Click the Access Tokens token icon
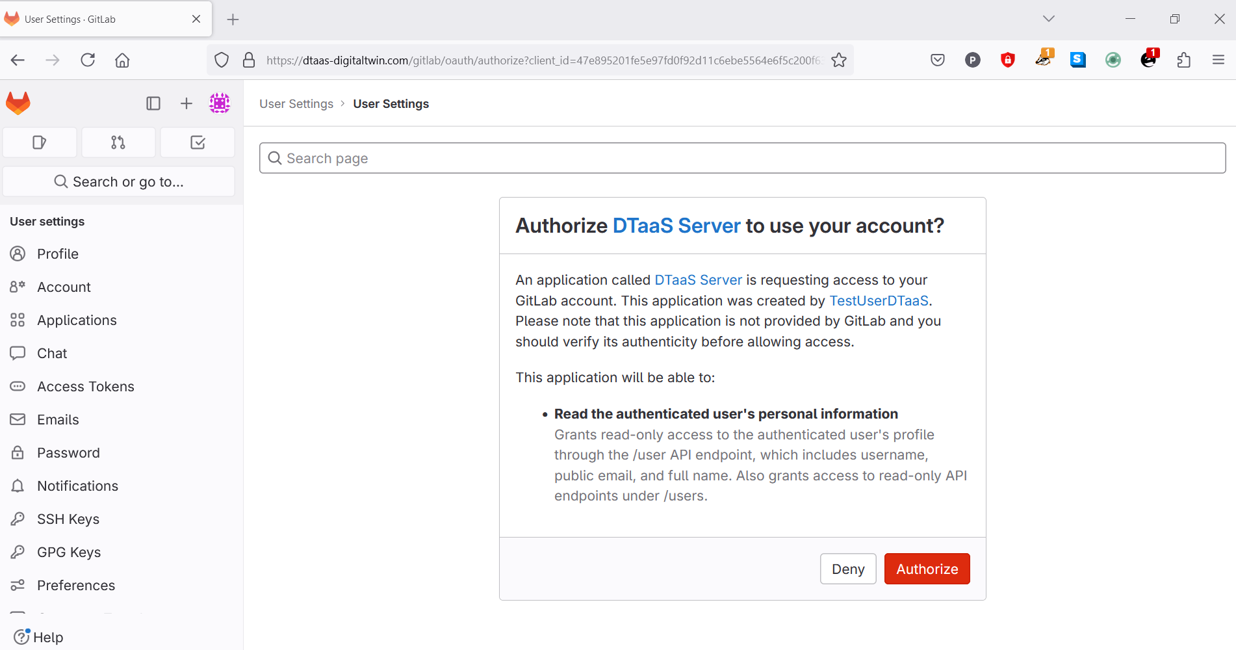The image size is (1236, 650). coord(18,387)
